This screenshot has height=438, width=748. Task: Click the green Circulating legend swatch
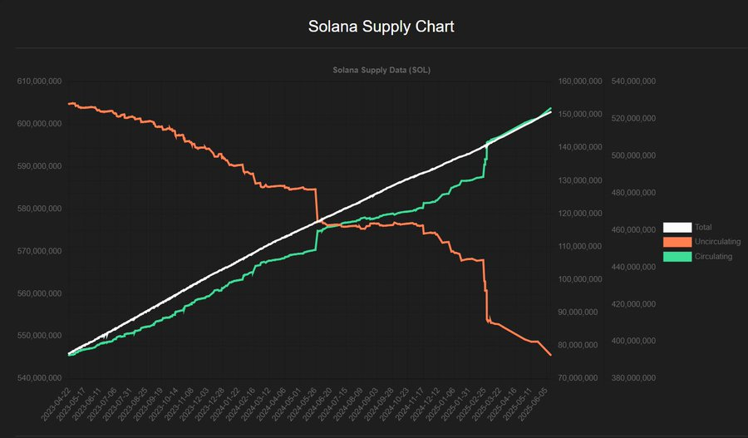tap(677, 257)
